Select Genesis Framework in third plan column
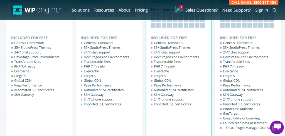This screenshot has height=136, width=285. click(x=169, y=43)
